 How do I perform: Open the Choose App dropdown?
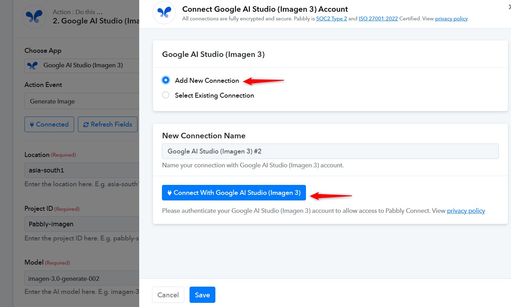(83, 66)
